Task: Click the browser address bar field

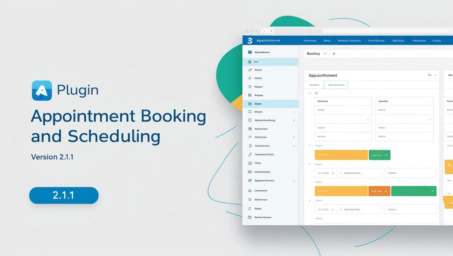Action: (x=388, y=31)
